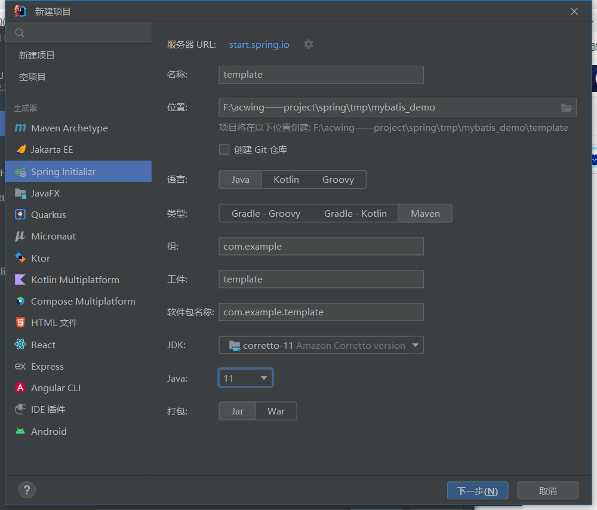597x510 pixels.
Task: Select Java as the language
Action: coord(240,180)
